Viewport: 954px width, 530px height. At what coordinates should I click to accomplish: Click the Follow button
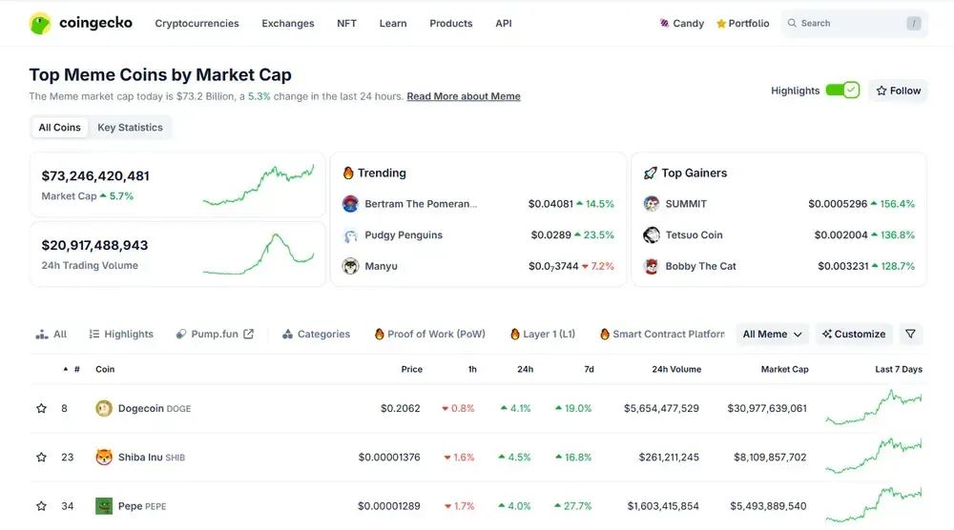[898, 91]
